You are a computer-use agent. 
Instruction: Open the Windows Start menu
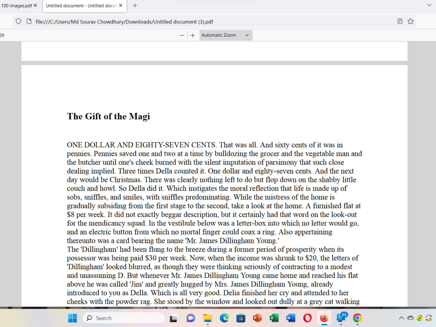click(x=72, y=318)
